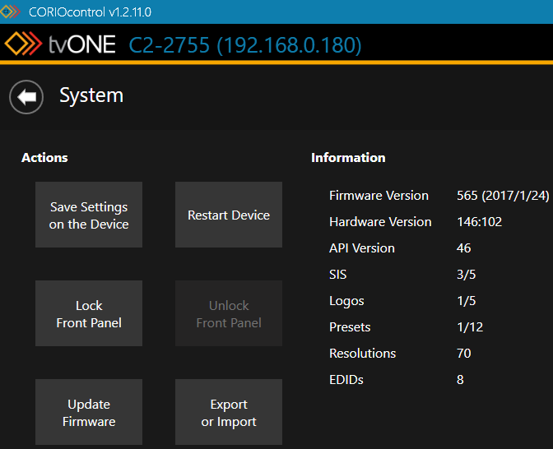Lock the front panel
Image resolution: width=553 pixels, height=449 pixels.
(x=89, y=313)
